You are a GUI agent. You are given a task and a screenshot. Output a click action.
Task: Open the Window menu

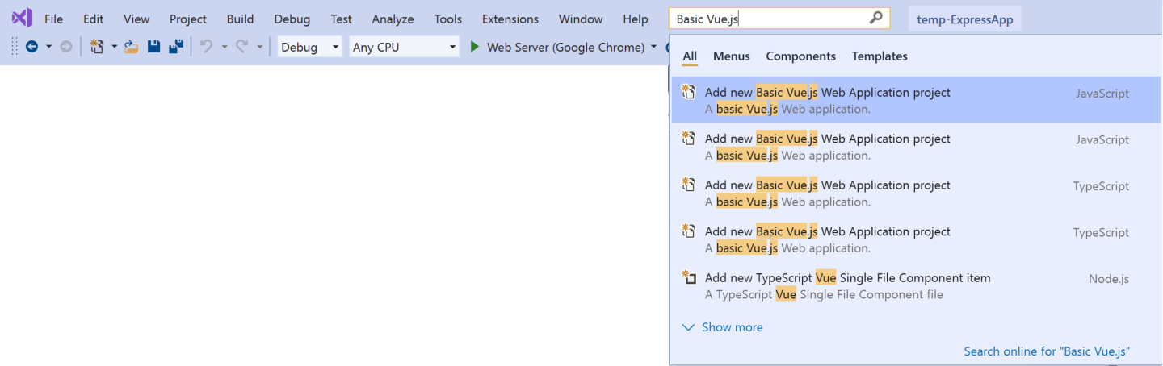[581, 19]
